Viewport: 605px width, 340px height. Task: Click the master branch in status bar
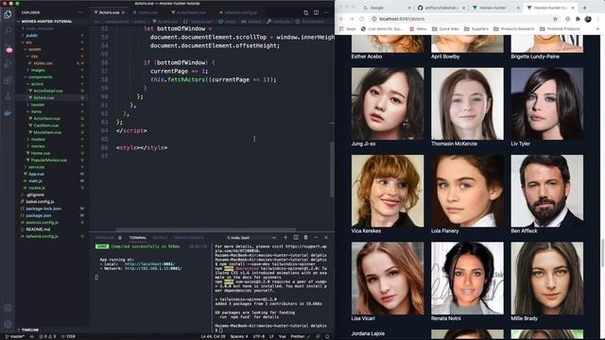click(x=15, y=336)
